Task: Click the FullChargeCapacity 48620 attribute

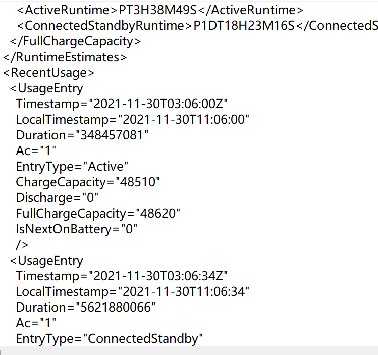Action: (98, 213)
